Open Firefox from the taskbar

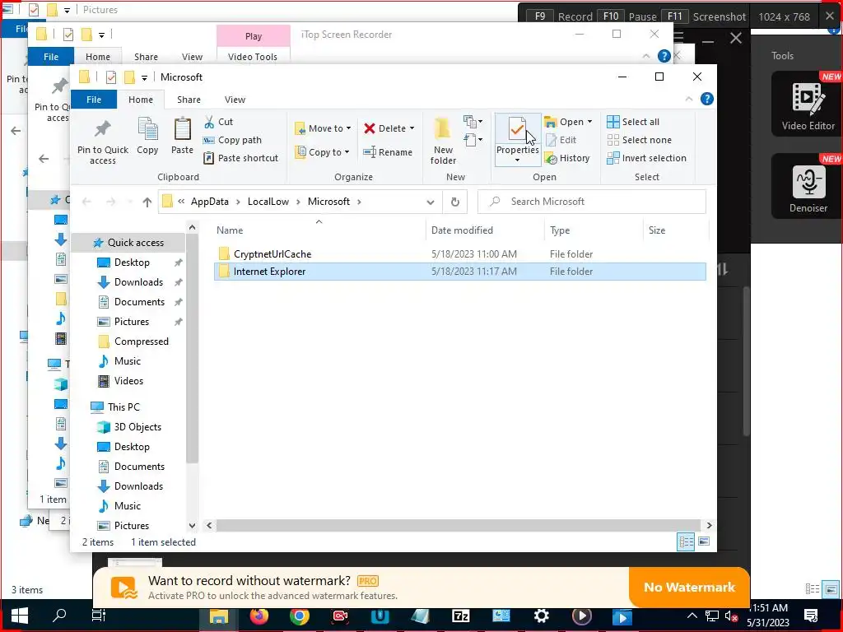click(258, 616)
